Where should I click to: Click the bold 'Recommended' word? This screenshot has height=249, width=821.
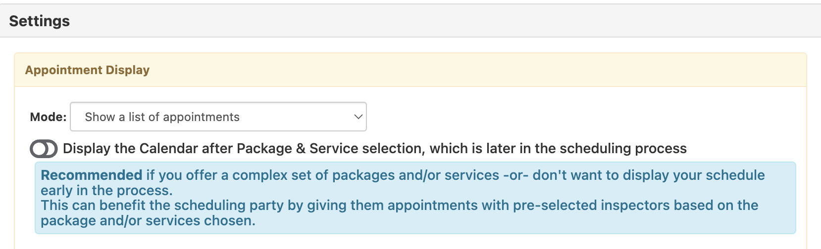pyautogui.click(x=92, y=175)
